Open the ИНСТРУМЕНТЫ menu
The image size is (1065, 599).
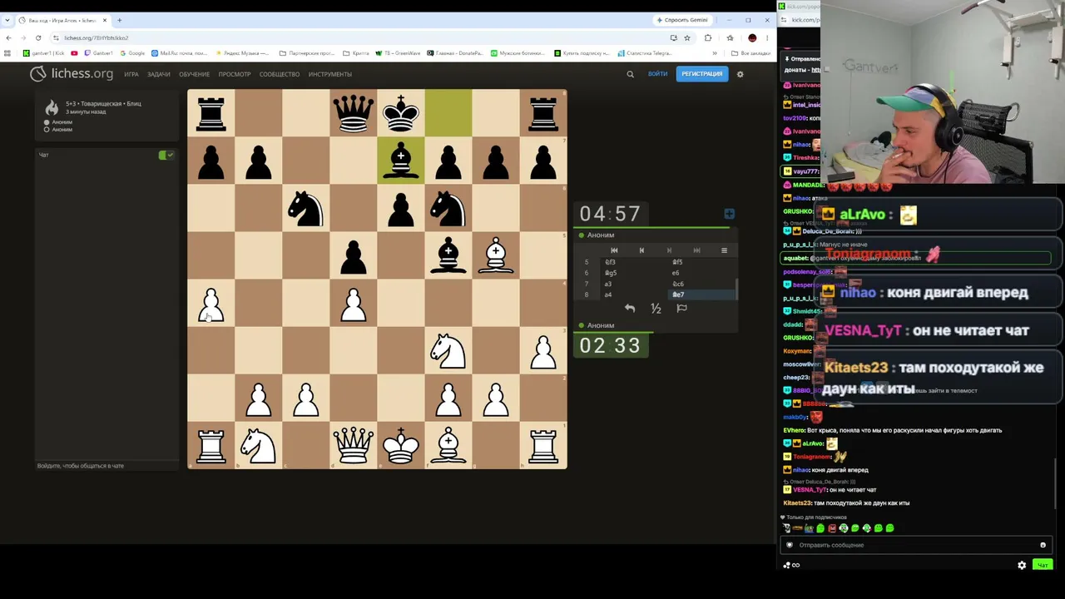(330, 74)
